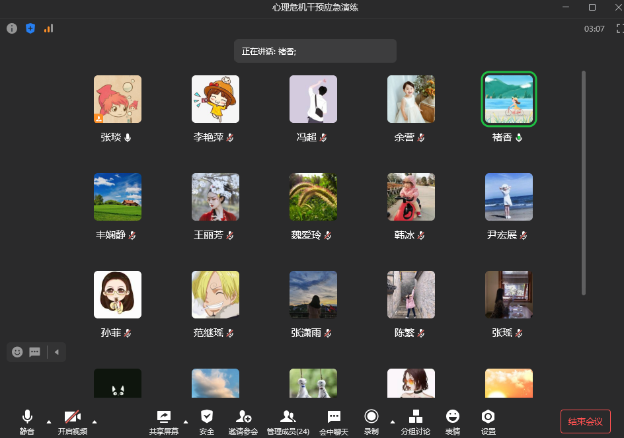The image size is (624, 438).
Task: Open 管理成员(24) member list
Action: [288, 421]
